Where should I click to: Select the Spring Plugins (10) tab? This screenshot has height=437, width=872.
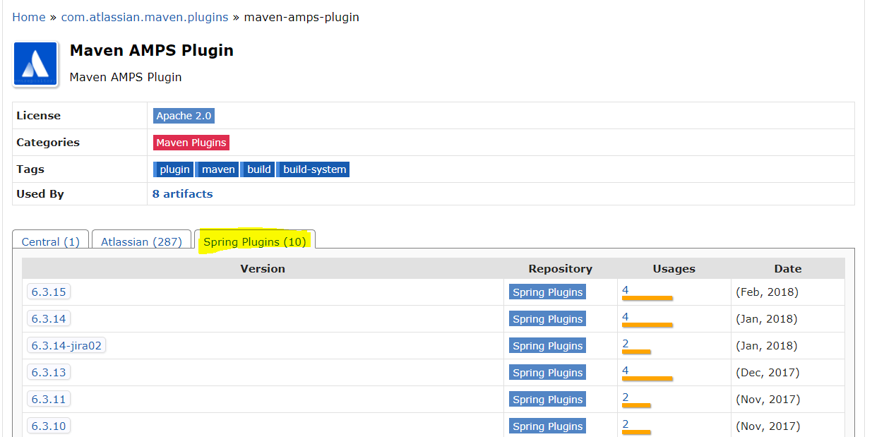click(255, 241)
